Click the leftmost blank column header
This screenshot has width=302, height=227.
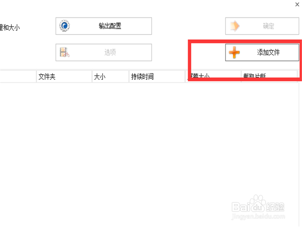pos(18,76)
